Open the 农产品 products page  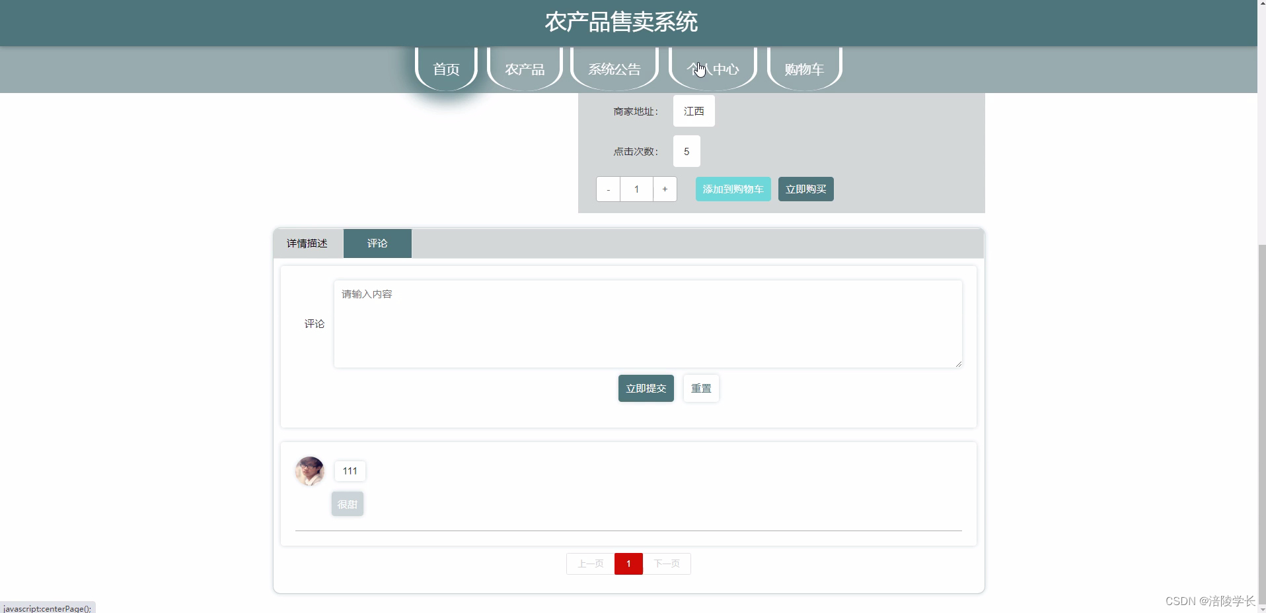pos(524,69)
